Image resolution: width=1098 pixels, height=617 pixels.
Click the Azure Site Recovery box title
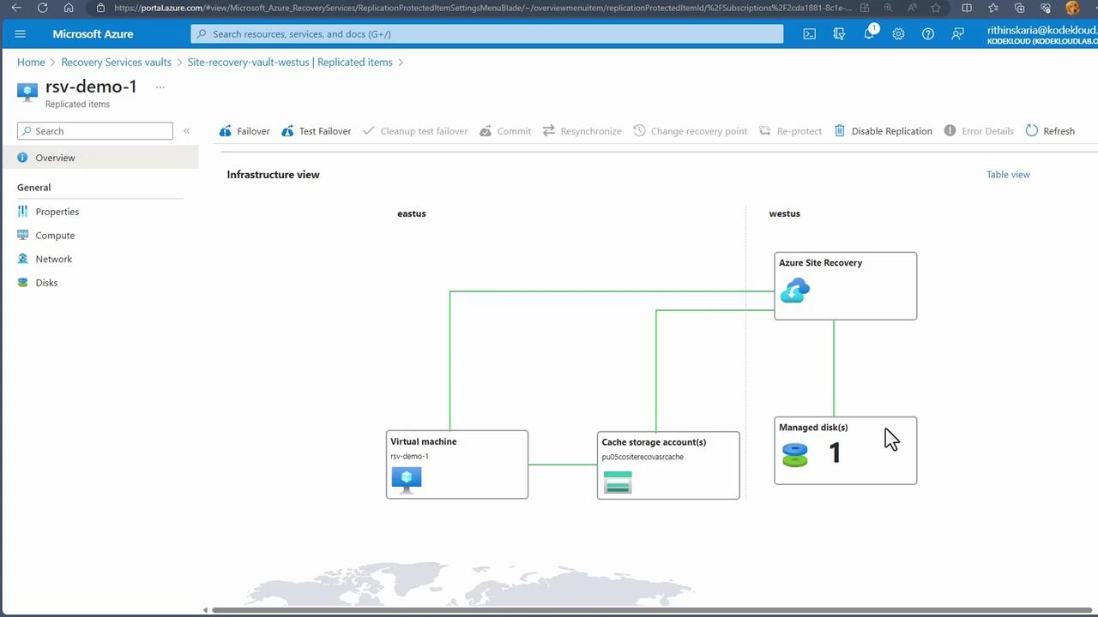click(x=820, y=263)
